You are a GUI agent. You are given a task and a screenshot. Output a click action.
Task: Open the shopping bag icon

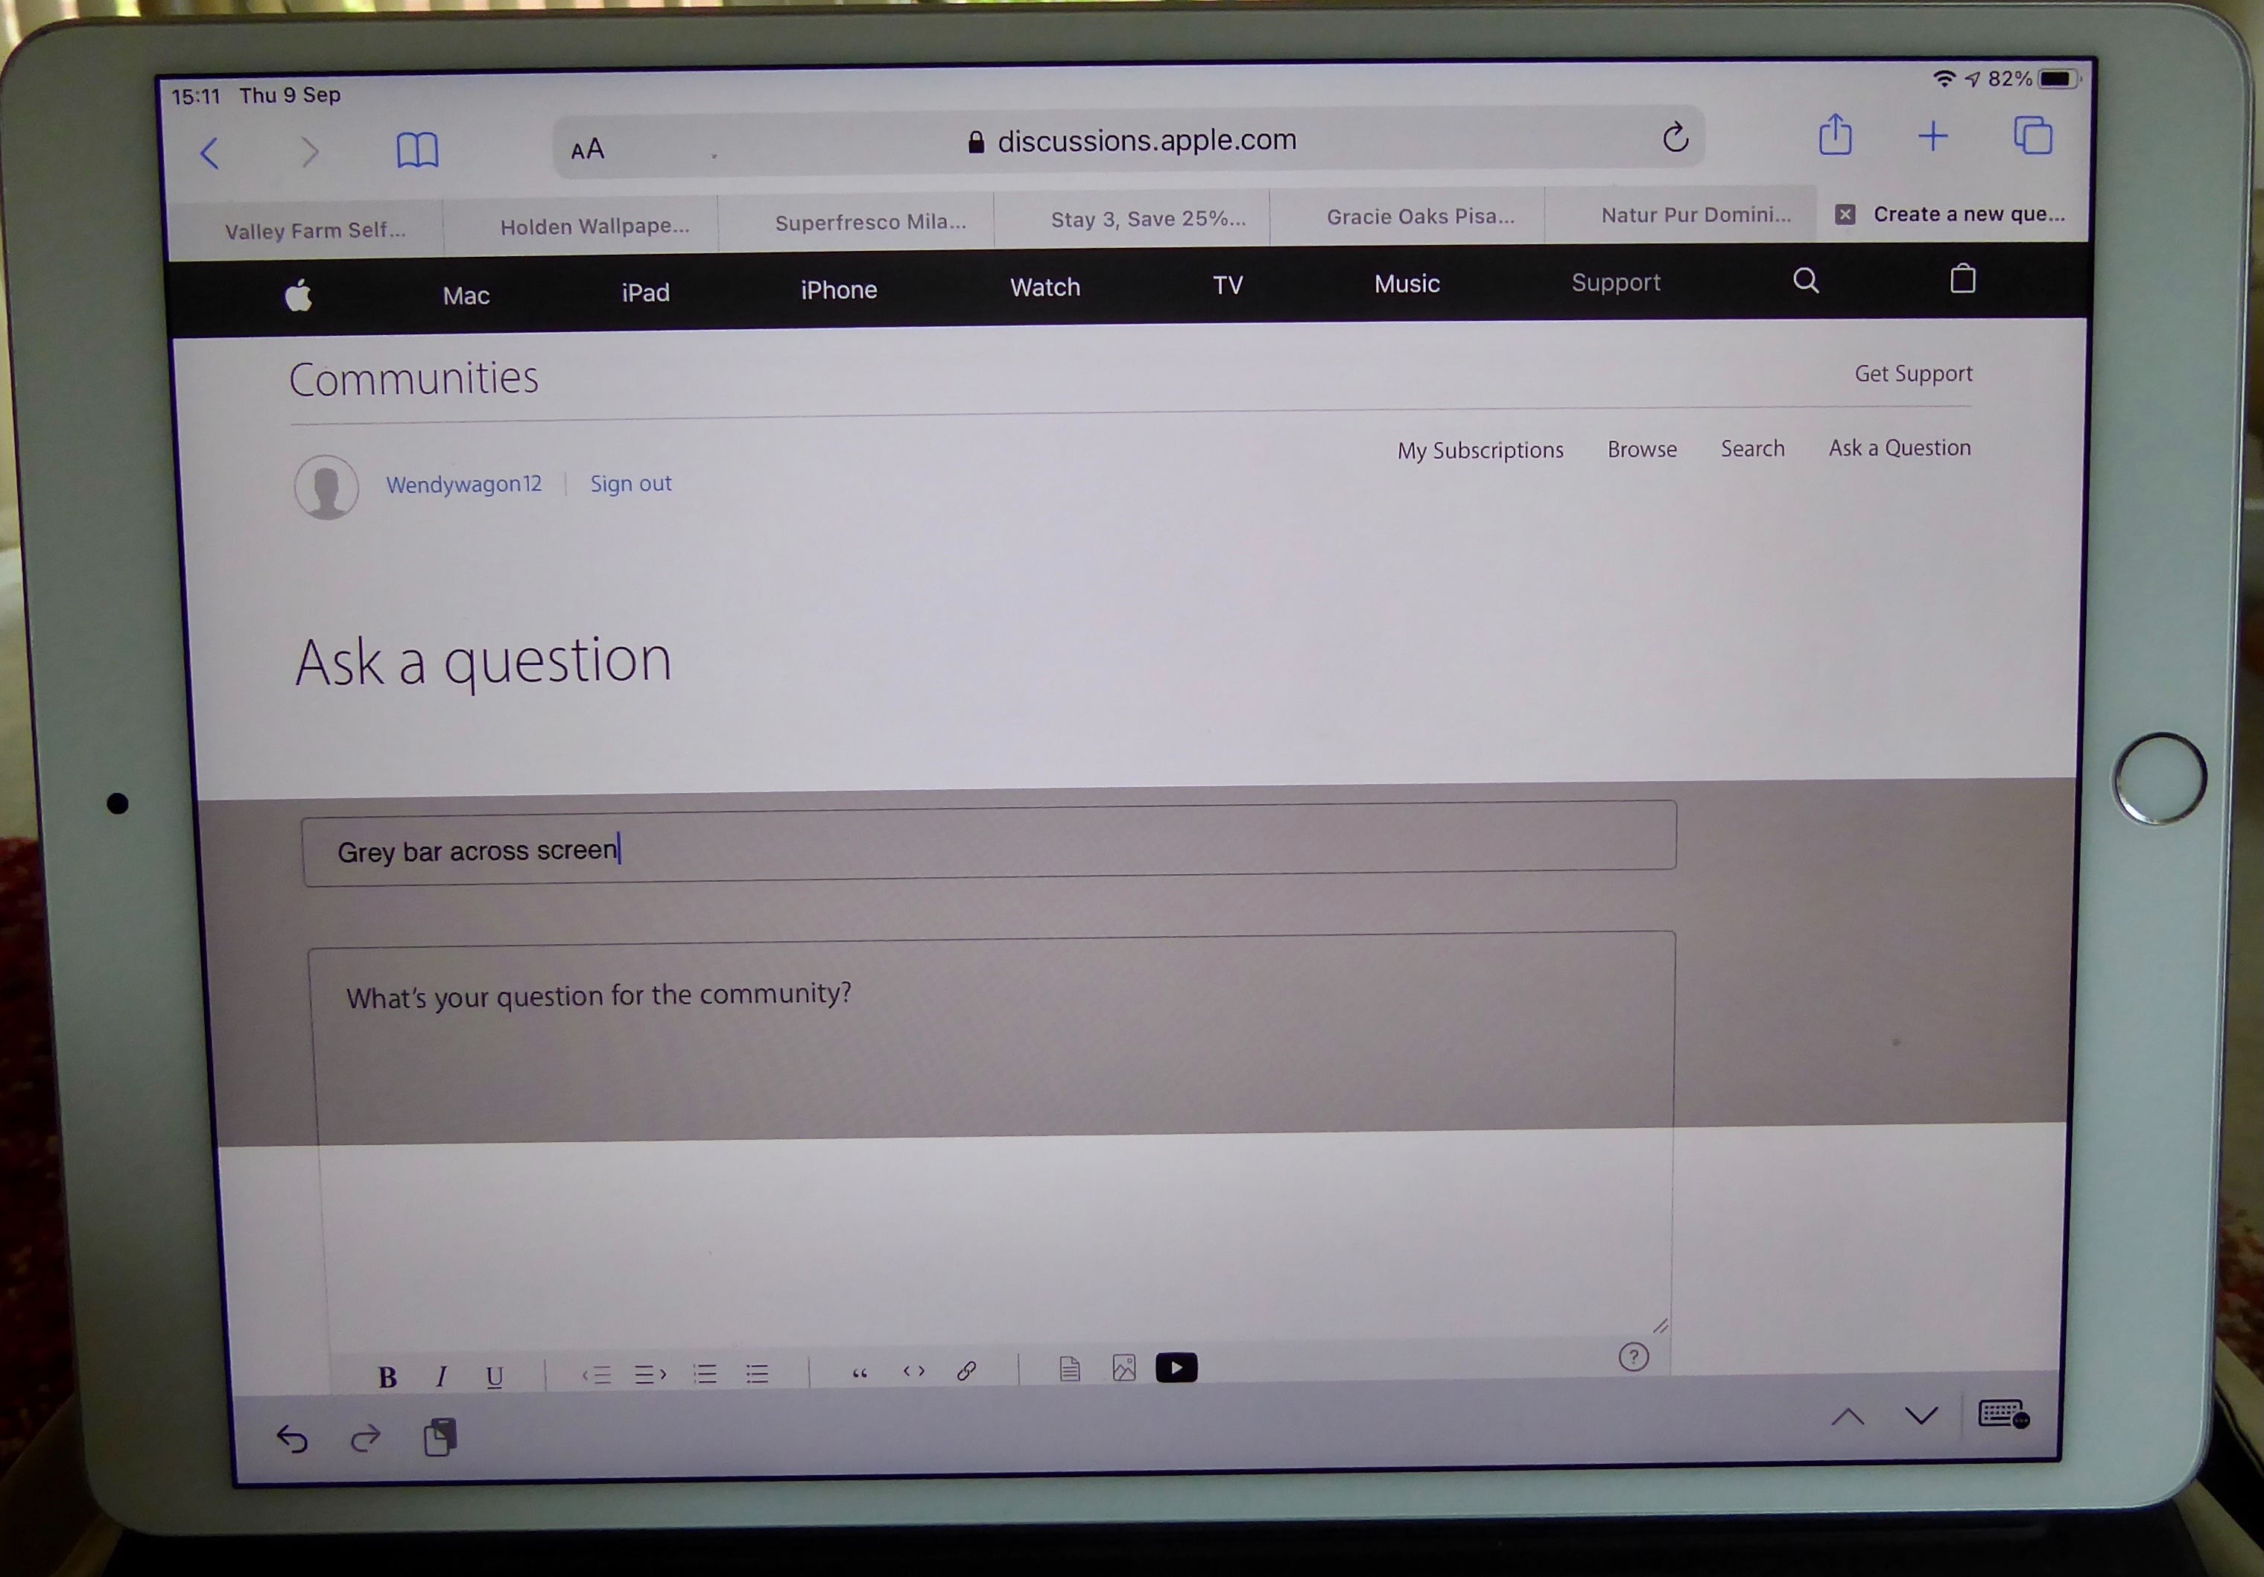point(1962,279)
